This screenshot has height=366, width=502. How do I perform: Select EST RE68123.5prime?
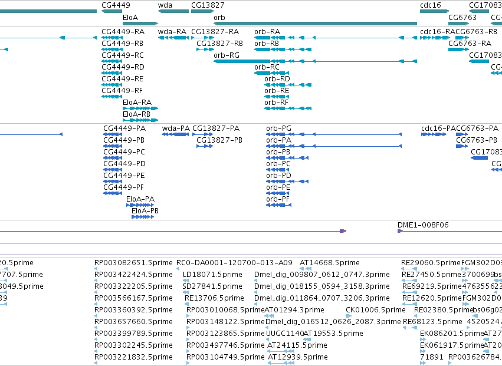pyautogui.click(x=432, y=322)
